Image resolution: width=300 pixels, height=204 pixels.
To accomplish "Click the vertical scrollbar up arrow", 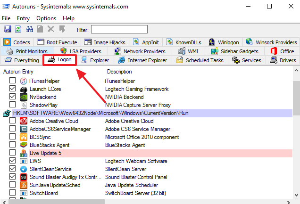I will point(296,70).
